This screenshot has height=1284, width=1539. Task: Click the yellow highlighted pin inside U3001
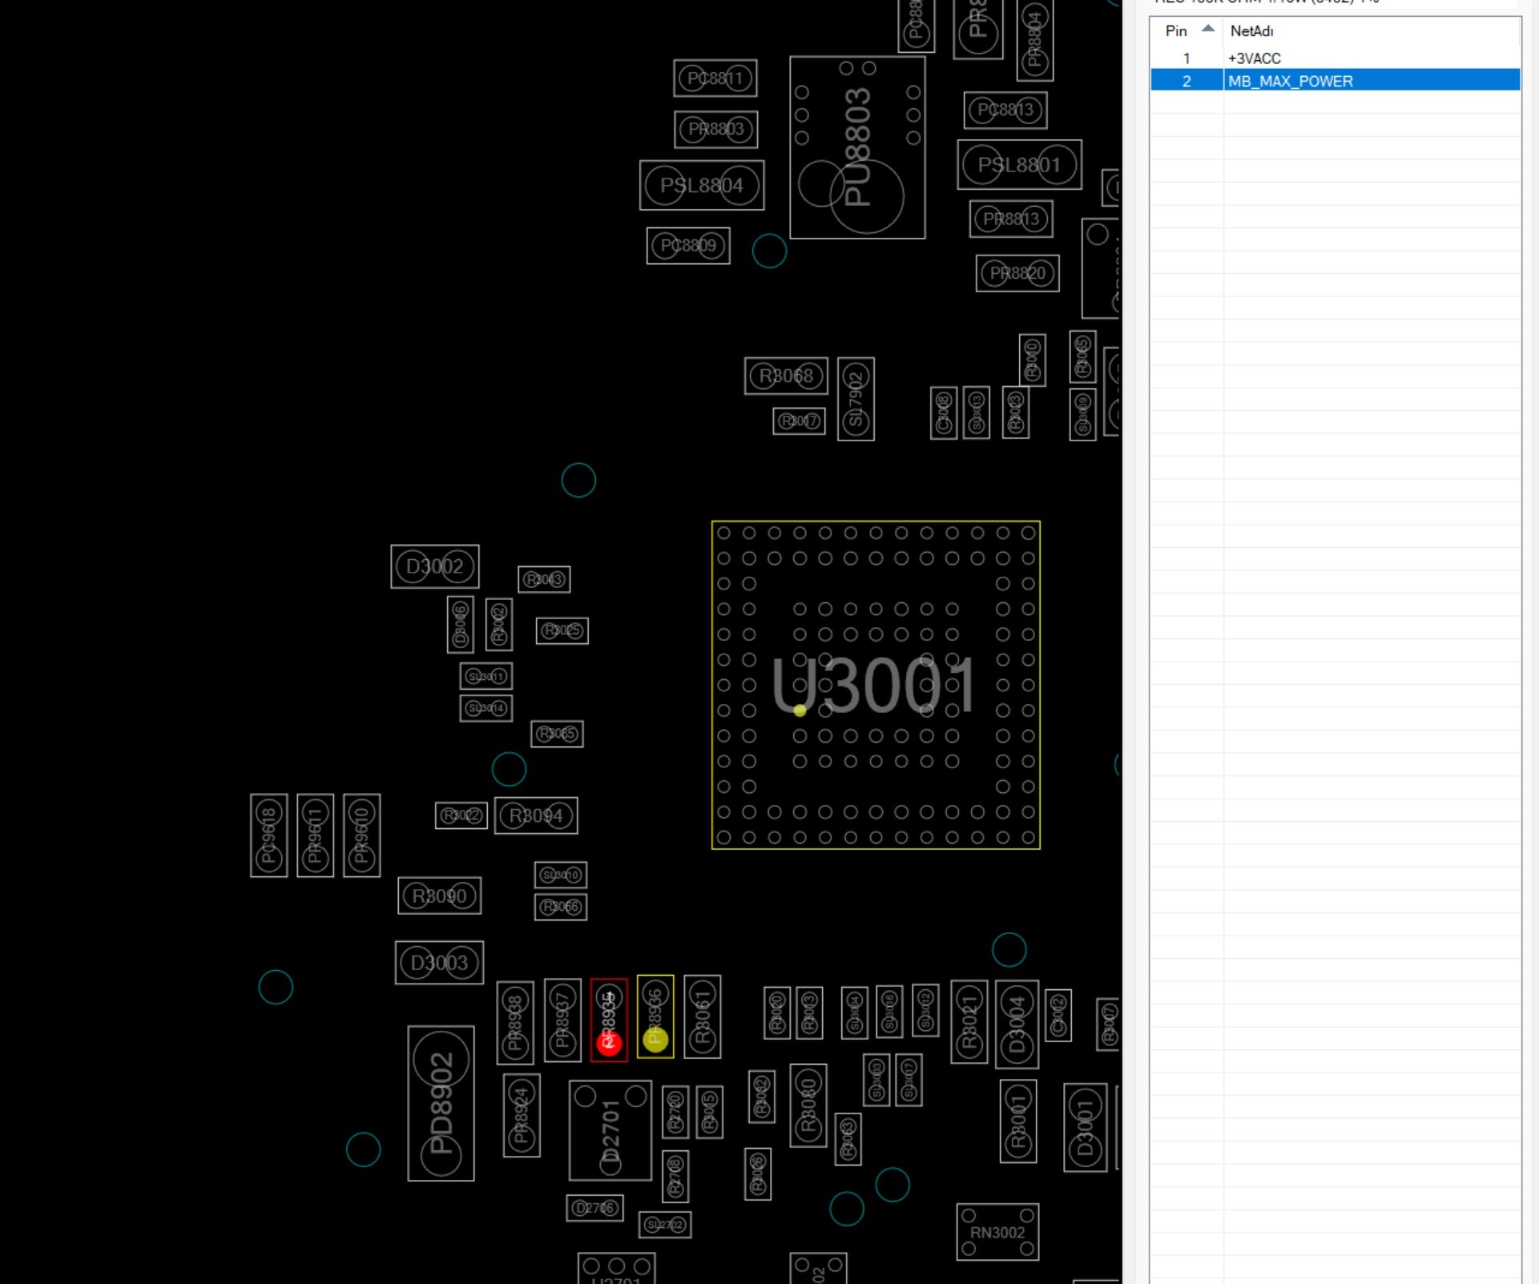800,710
